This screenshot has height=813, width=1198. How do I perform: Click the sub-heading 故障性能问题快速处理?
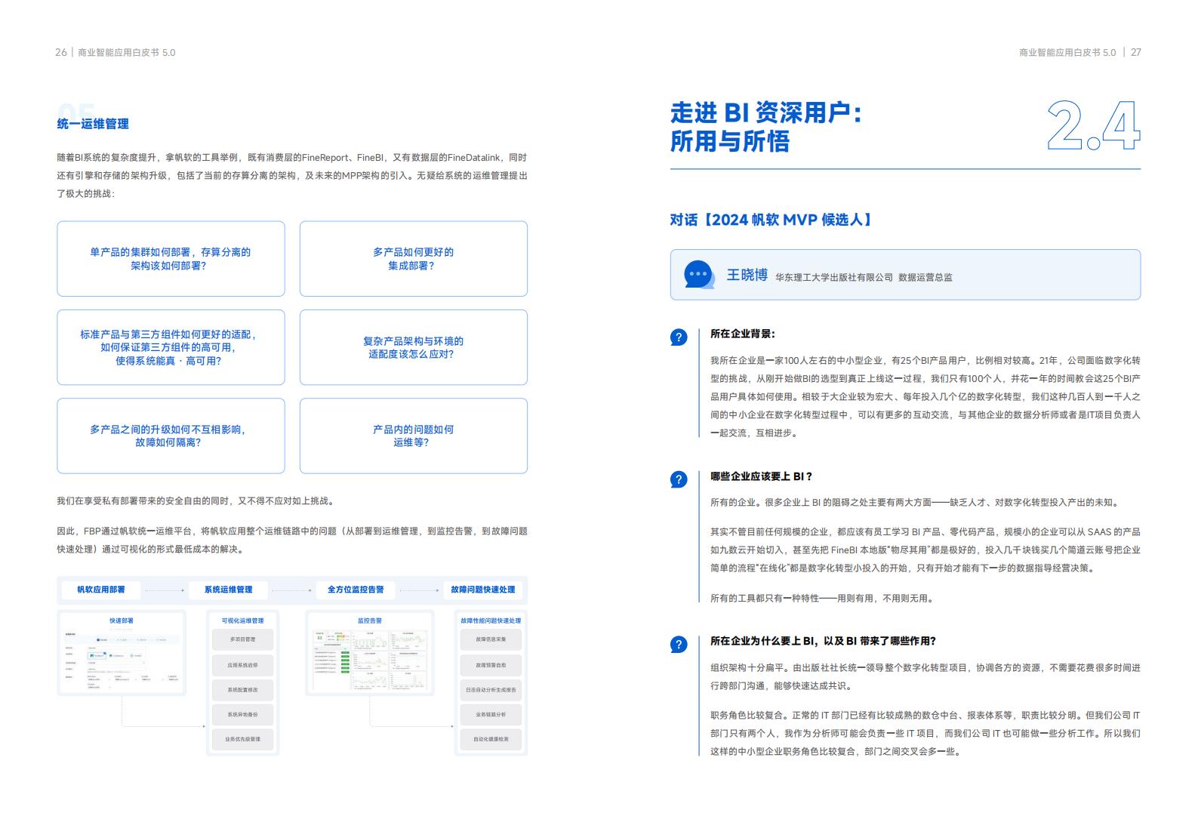pyautogui.click(x=491, y=621)
